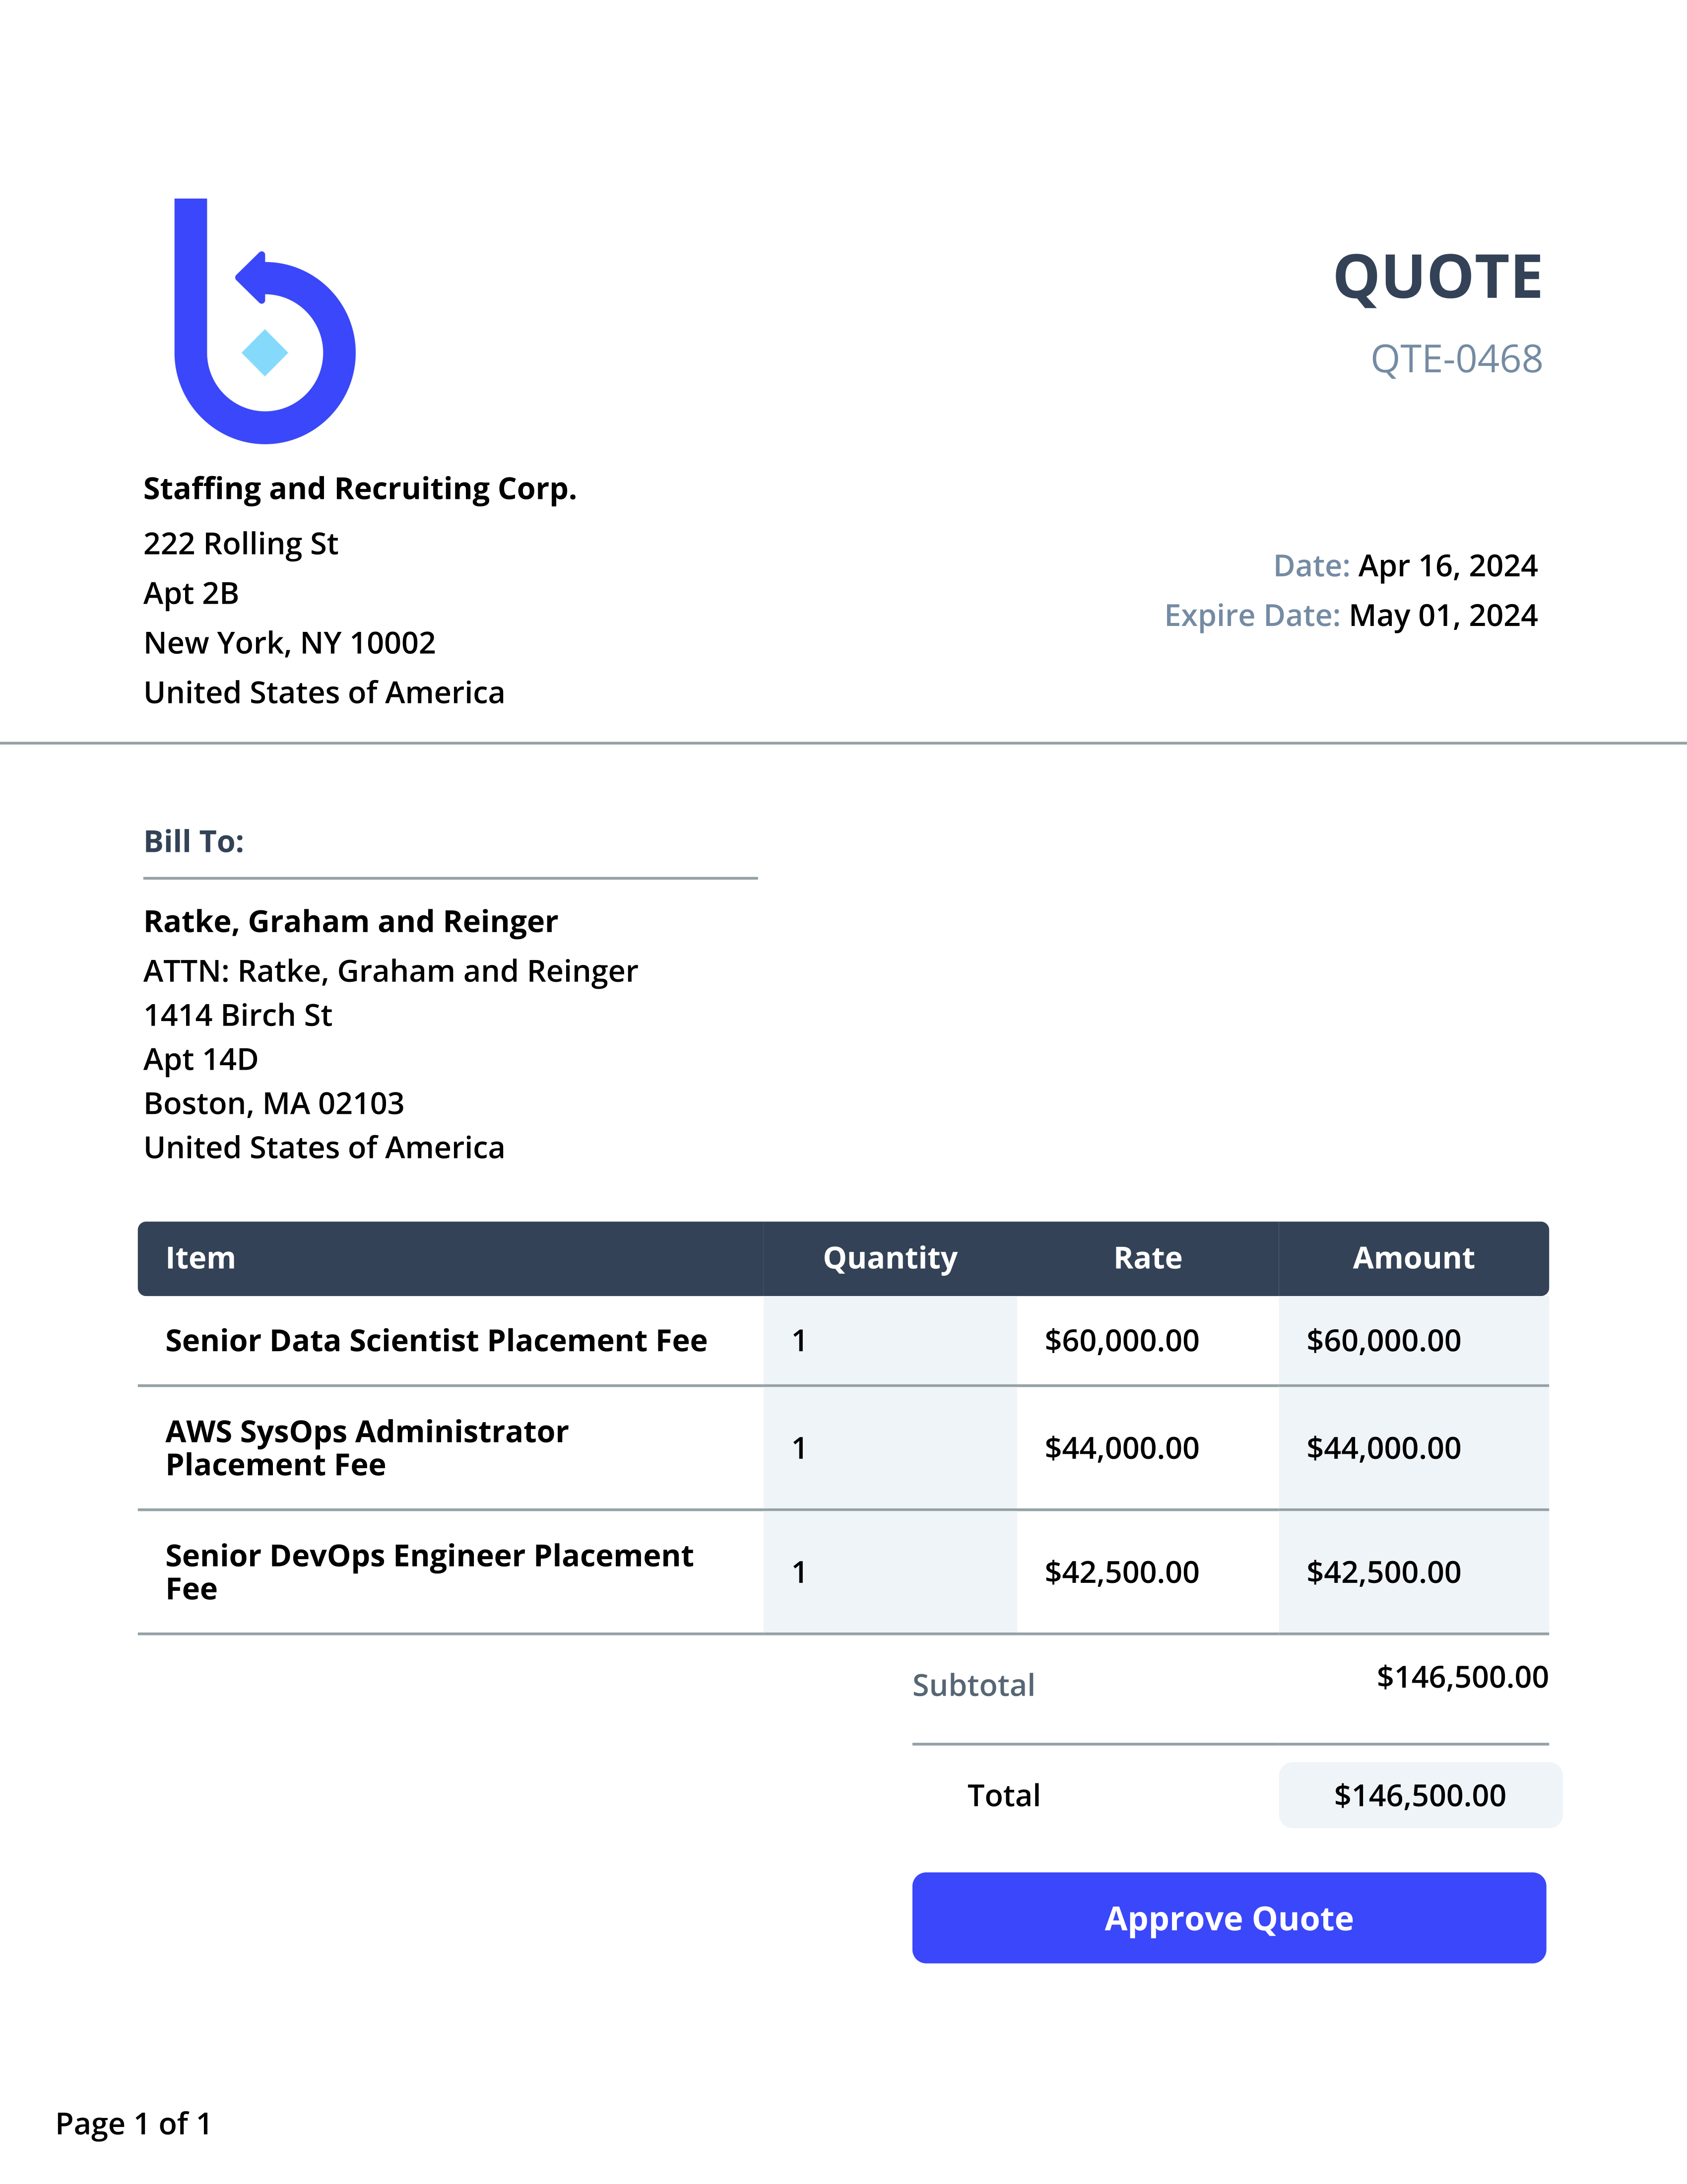Click quote number QTE-0468
The image size is (1687, 2184).
[1455, 359]
